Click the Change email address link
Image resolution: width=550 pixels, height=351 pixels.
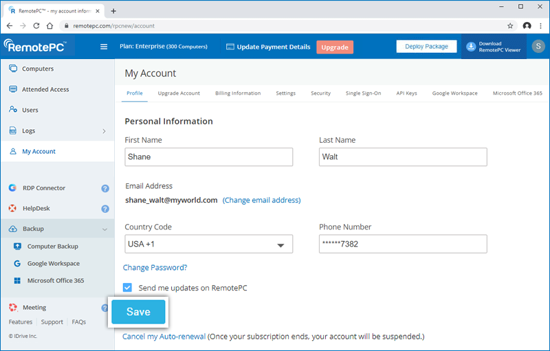click(261, 200)
